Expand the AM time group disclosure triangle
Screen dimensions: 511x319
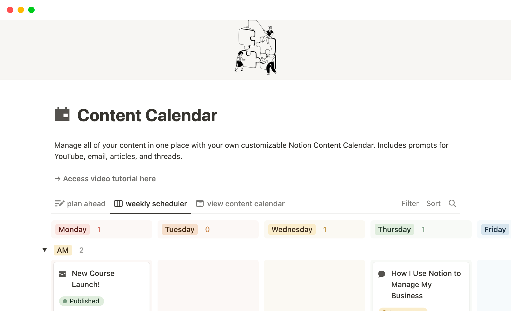point(44,250)
